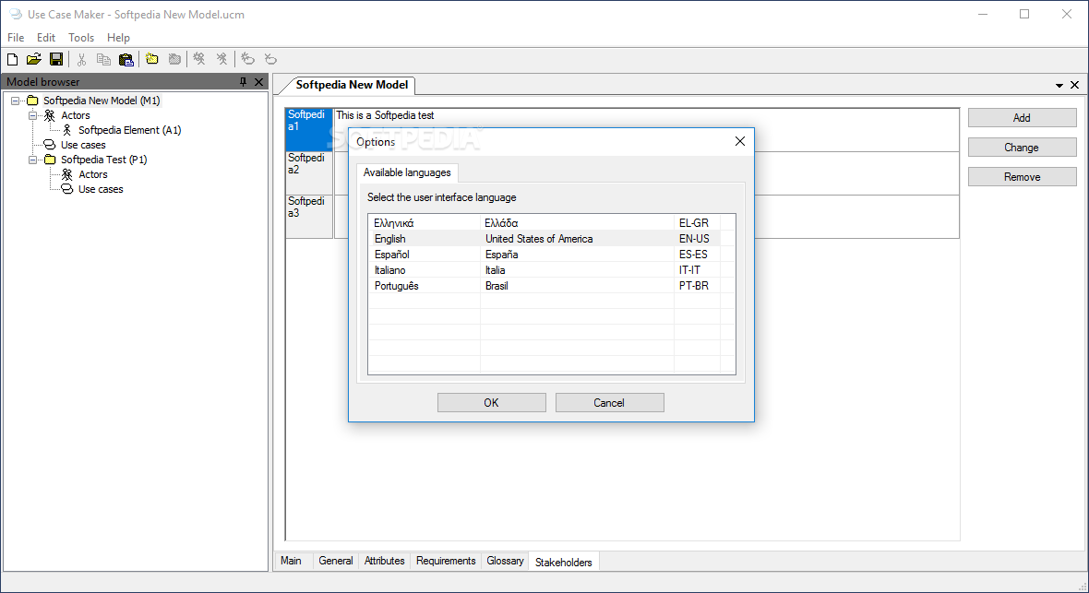1089x593 pixels.
Task: Click the Add stakeholder button
Action: 1022,118
